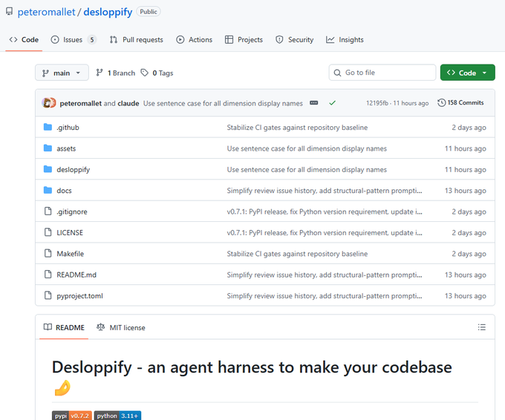Open the desloppify folder
This screenshot has width=505, height=420.
tap(74, 170)
